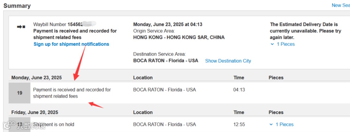Click the payment received status in checkpoint 19
Screen dimensions: 350x132
(72, 93)
